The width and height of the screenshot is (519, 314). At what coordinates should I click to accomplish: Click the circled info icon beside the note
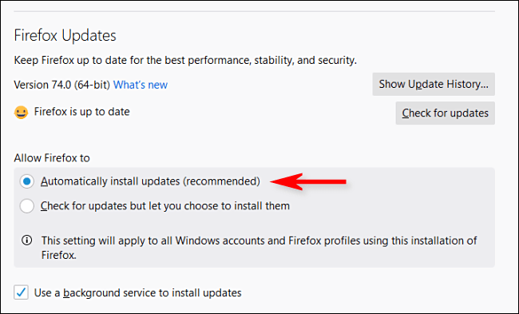click(x=27, y=240)
